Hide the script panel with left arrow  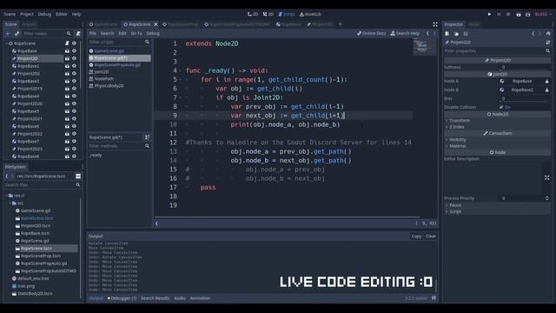click(156, 223)
